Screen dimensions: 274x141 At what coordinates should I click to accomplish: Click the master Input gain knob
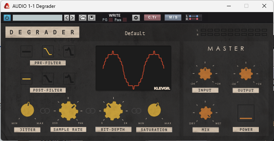tap(205, 74)
